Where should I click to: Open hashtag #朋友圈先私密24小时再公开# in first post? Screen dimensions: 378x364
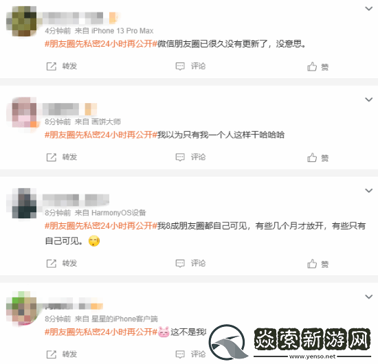click(101, 44)
